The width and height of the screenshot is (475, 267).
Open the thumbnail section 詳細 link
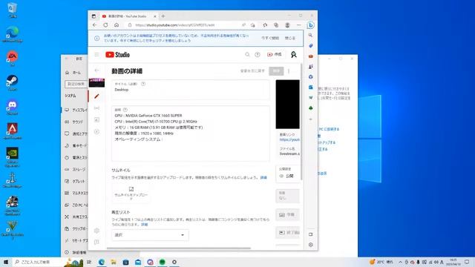click(x=263, y=177)
